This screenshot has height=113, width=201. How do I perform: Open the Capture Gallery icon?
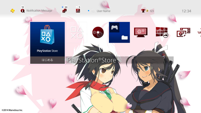click(183, 32)
